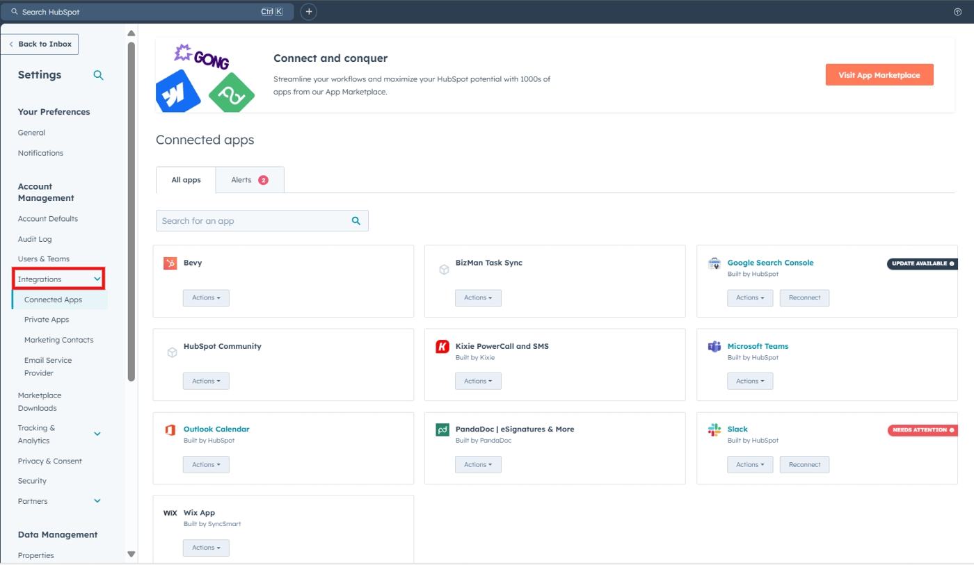Go to General preferences
The height and width of the screenshot is (565, 974).
click(x=31, y=133)
